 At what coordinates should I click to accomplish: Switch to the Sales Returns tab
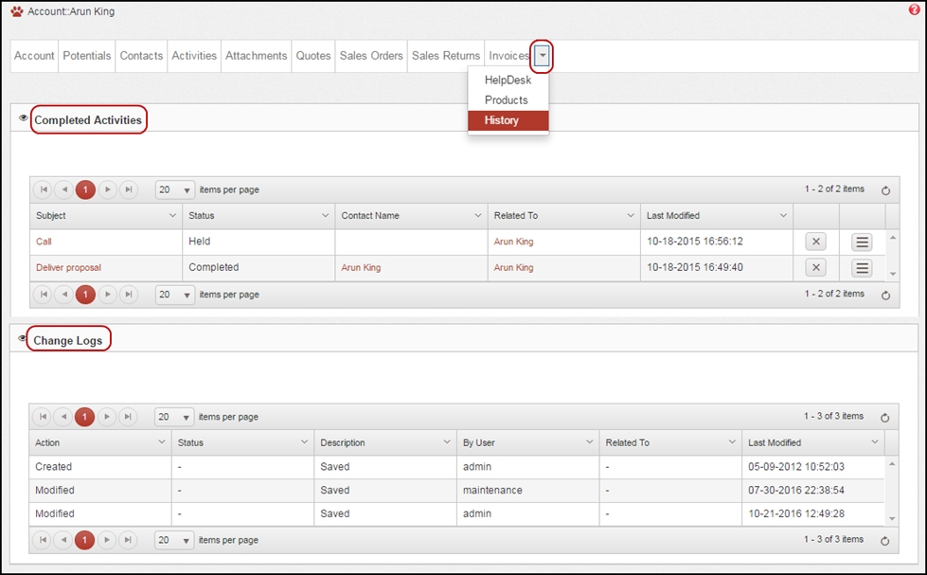(x=446, y=56)
